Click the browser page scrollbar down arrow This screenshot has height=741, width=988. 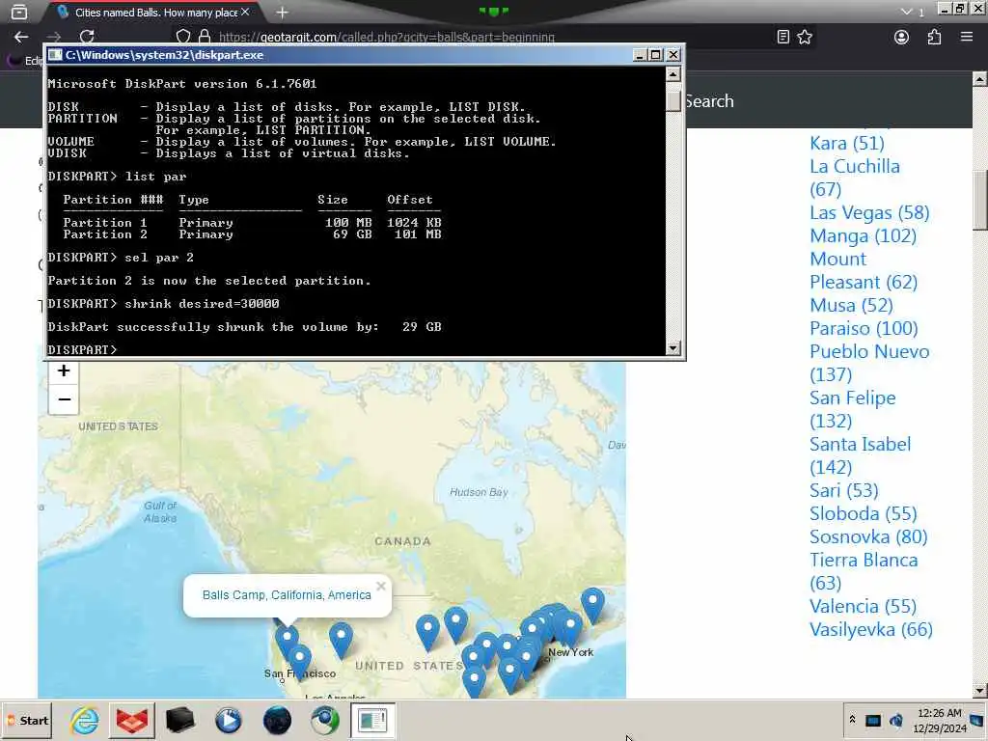click(x=980, y=691)
